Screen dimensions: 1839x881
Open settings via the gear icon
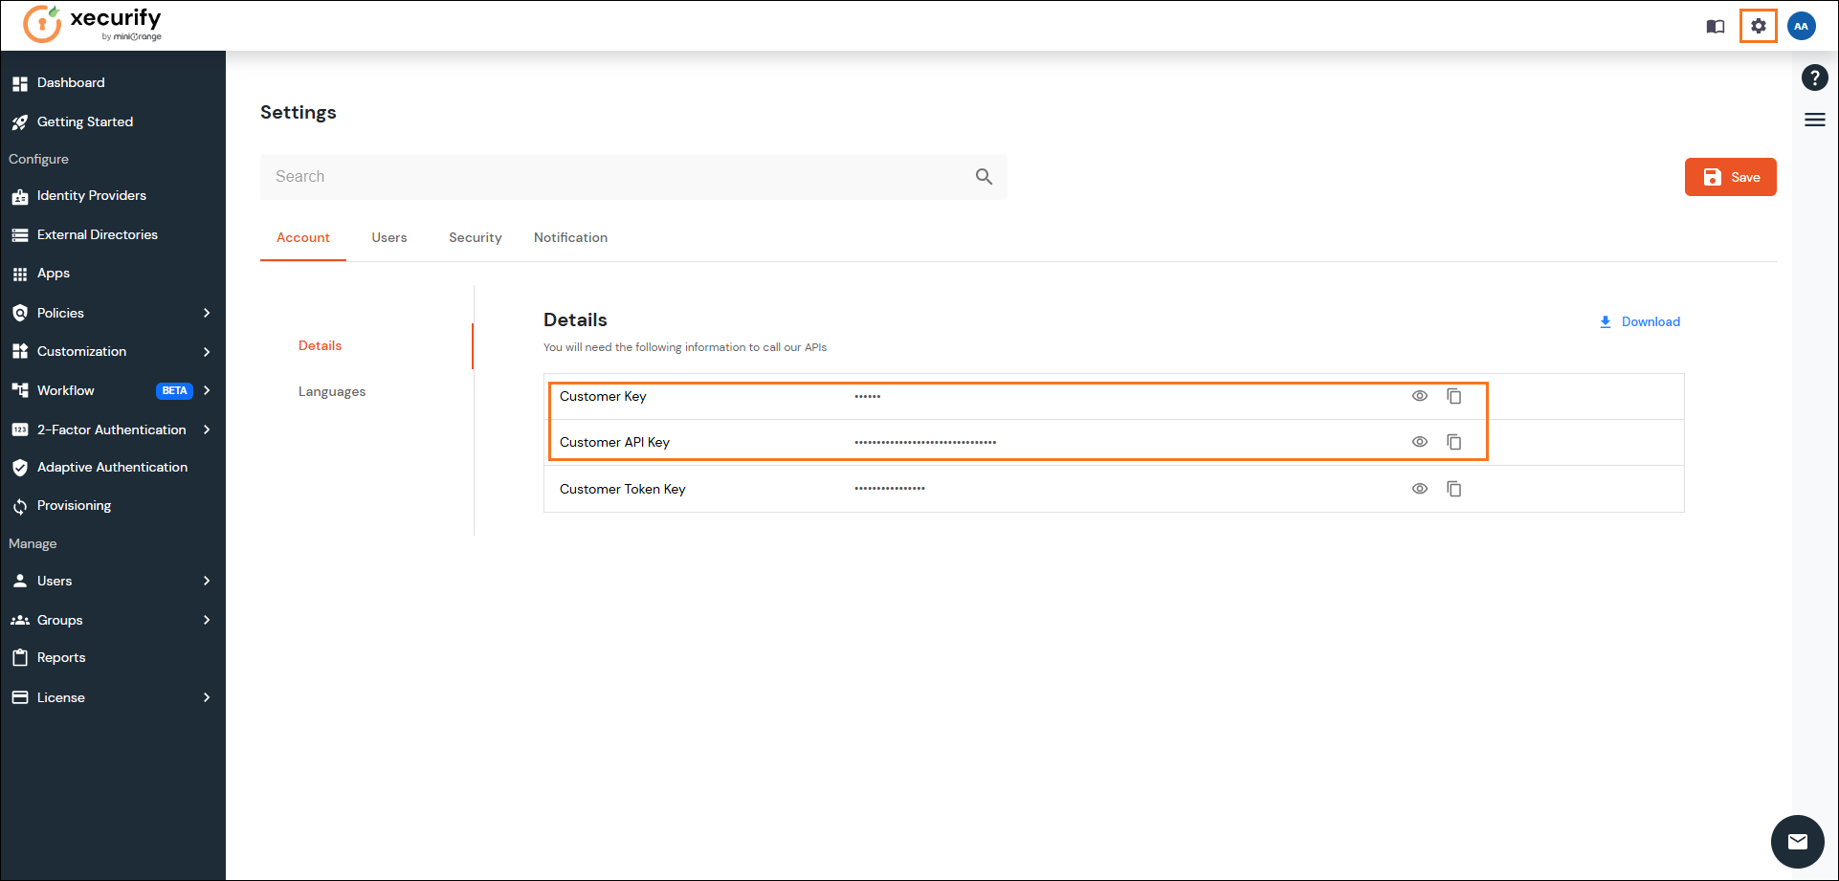click(1758, 26)
